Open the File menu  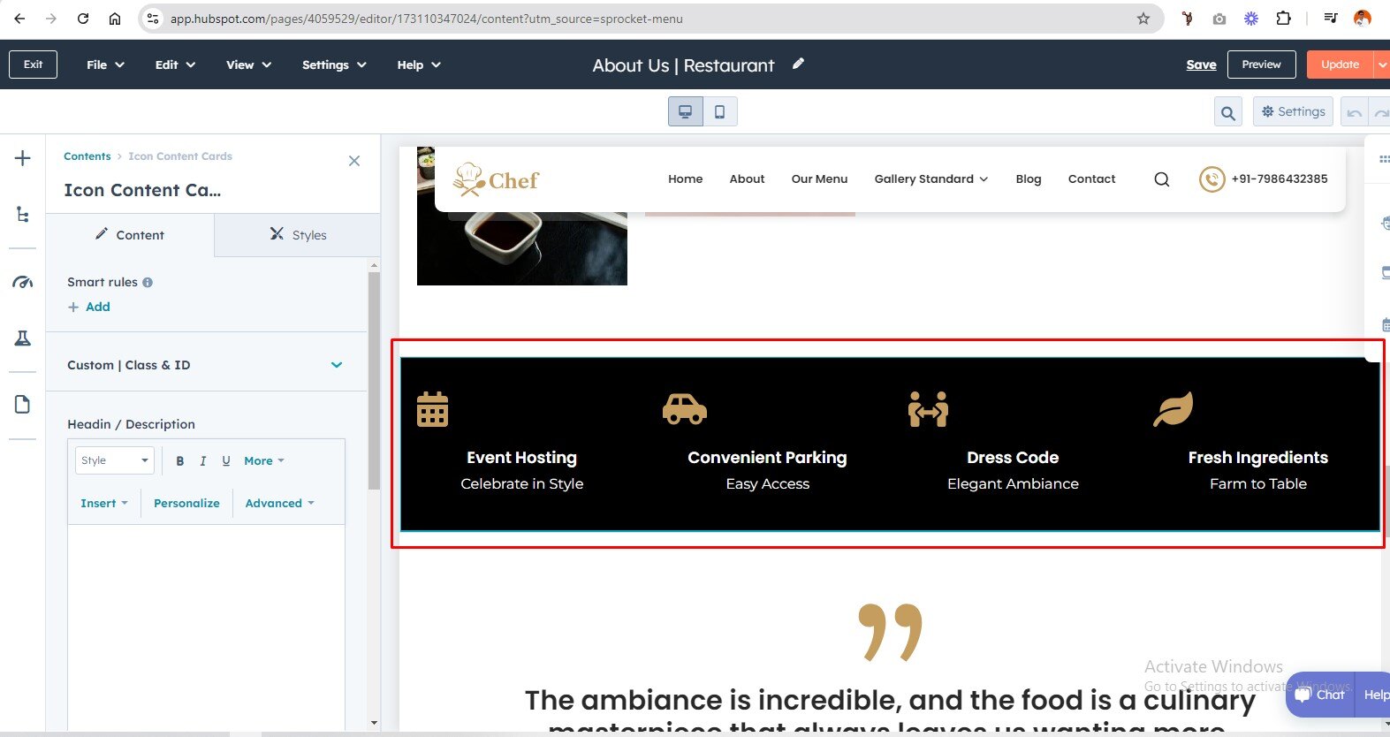105,65
